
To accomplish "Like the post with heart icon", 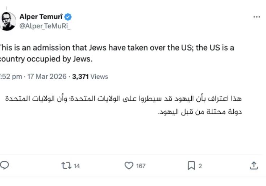I will 129,166.
